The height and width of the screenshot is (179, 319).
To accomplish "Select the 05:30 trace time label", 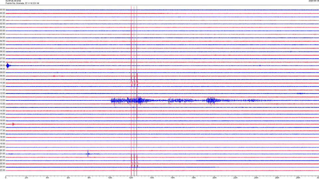I will coord(2,48).
